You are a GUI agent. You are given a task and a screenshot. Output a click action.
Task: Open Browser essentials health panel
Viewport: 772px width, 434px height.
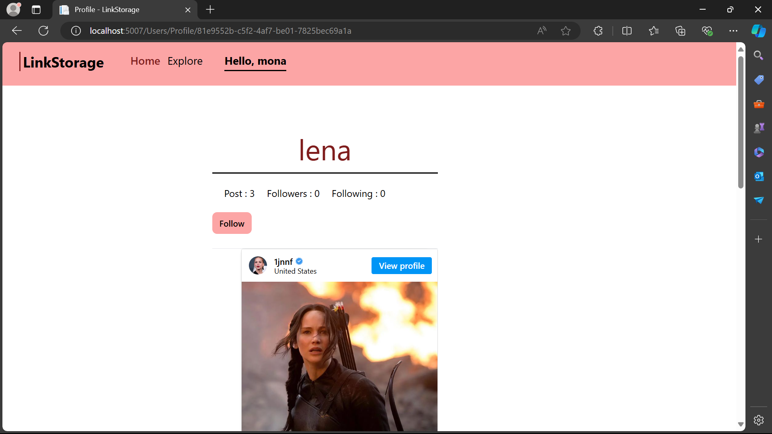(x=708, y=31)
